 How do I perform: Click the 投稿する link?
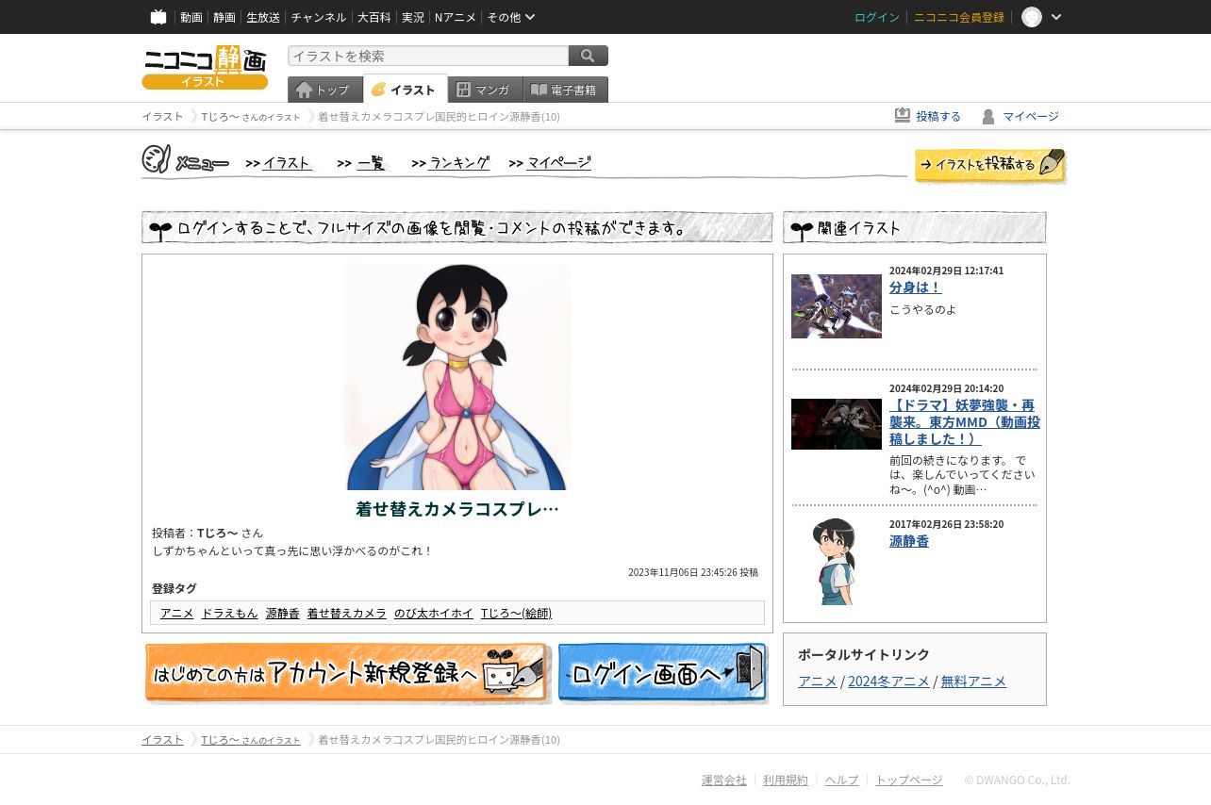point(938,117)
